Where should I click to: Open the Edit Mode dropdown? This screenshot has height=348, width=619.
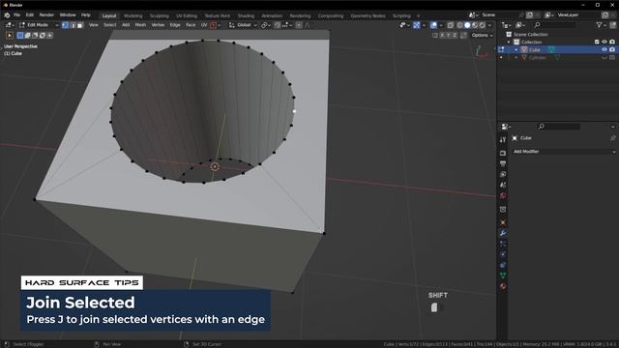39,25
